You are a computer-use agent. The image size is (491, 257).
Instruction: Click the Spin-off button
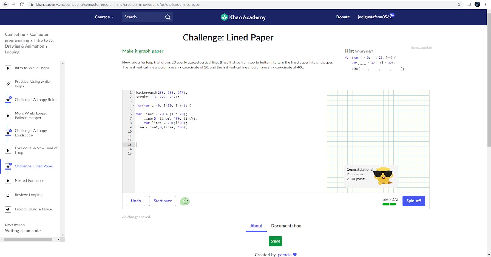click(x=414, y=201)
